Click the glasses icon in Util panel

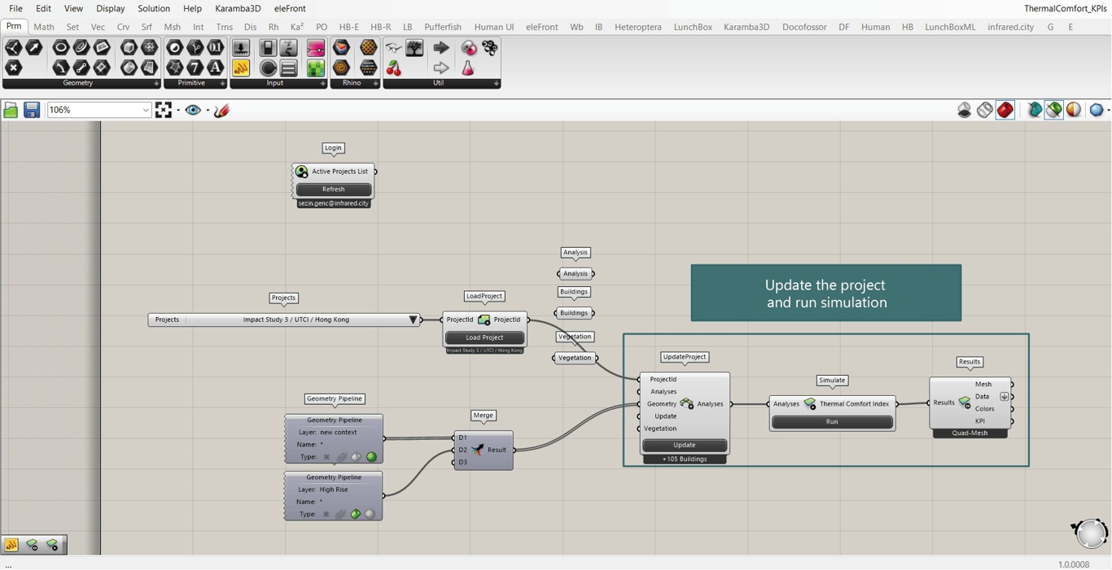[x=394, y=48]
